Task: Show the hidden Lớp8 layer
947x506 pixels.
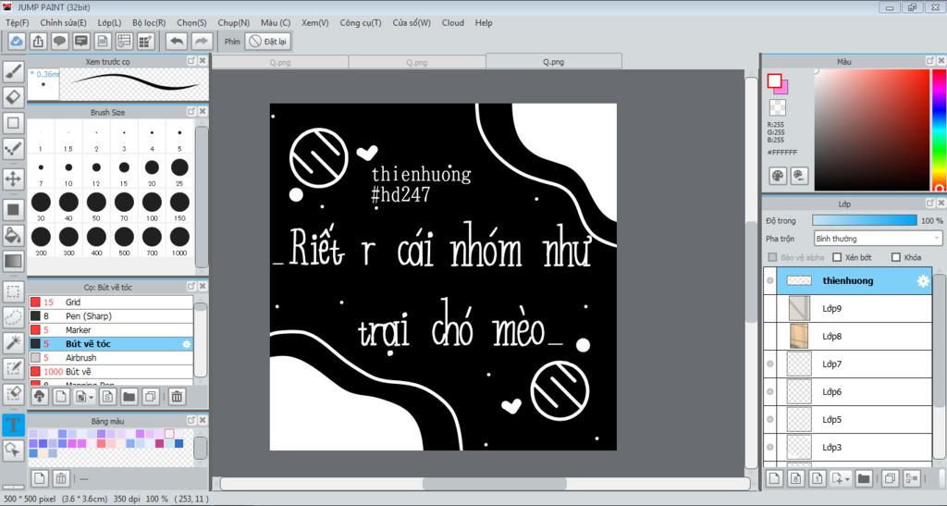Action: coord(770,337)
